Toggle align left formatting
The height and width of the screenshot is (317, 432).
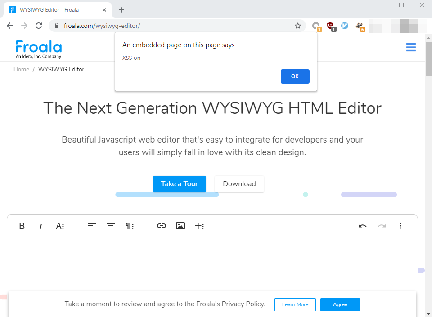[91, 226]
